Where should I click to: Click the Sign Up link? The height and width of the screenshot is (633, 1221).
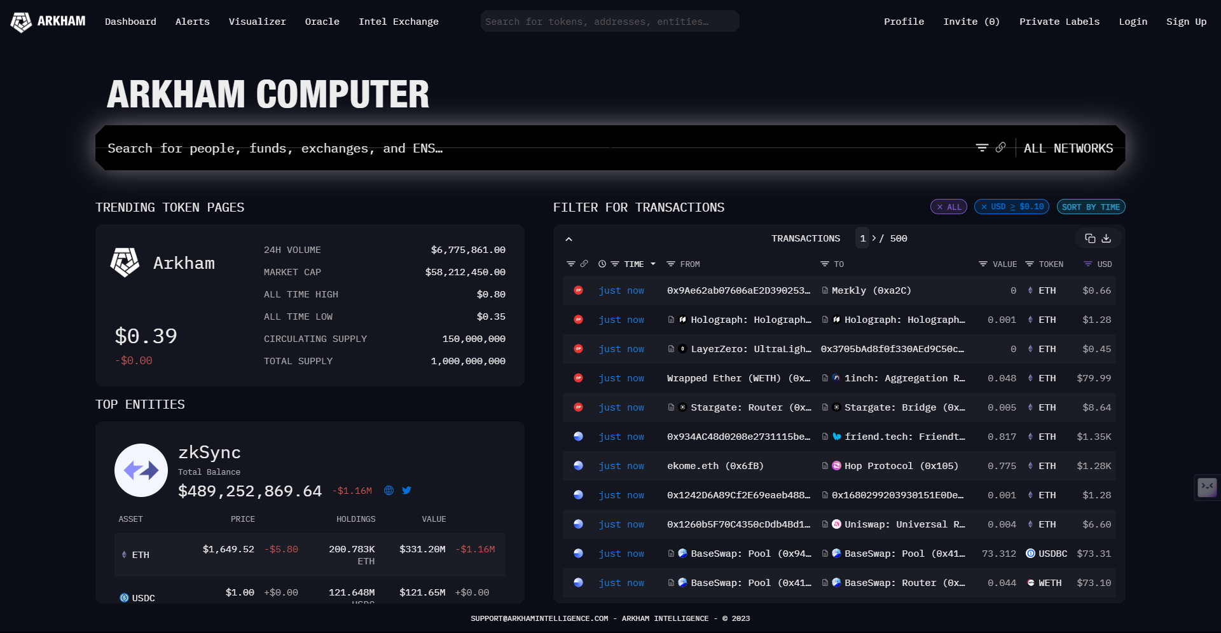click(1186, 22)
